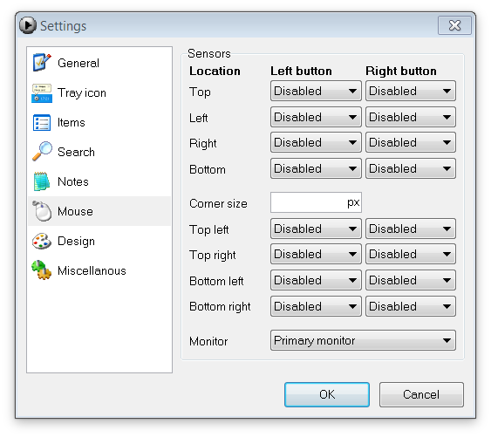Expand Top right corner right-button dropdown
Viewport: 491px width, 437px height.
coord(411,254)
